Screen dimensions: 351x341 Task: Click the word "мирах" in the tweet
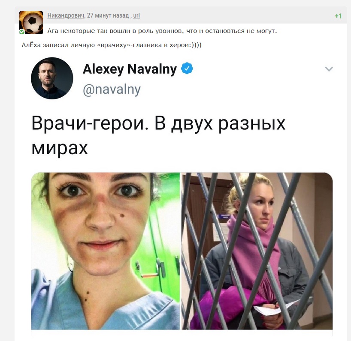tap(60, 148)
